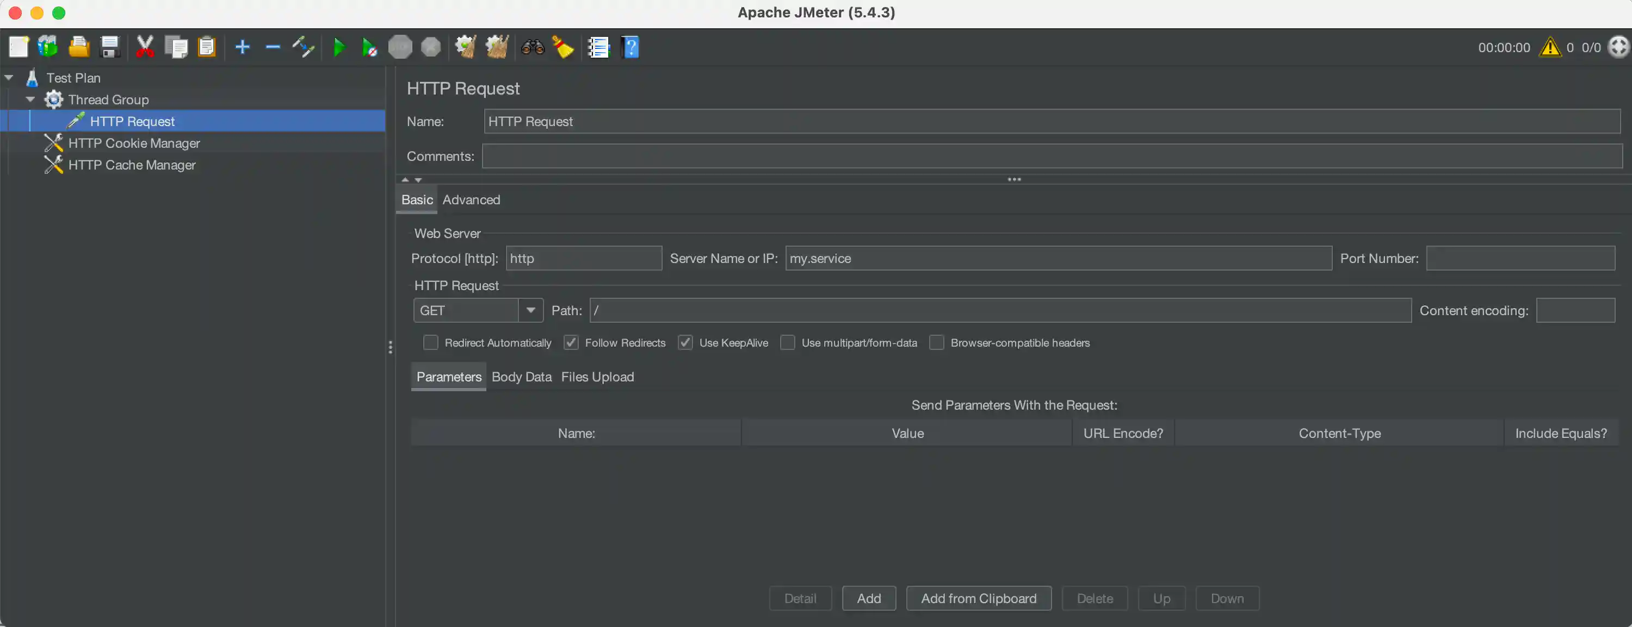Cut the selected element with scissors icon

[145, 47]
